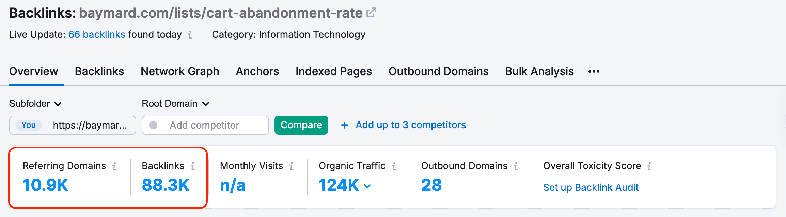Open the Bulk Analysis tab
This screenshot has height=217, width=786.
pyautogui.click(x=539, y=71)
